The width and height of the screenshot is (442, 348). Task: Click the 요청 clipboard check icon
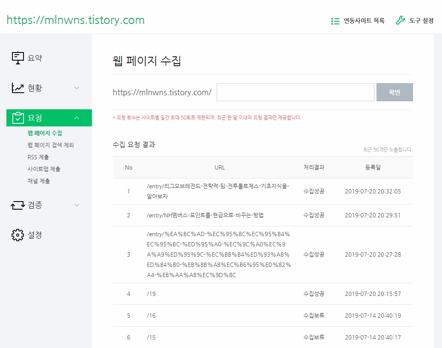pos(18,118)
